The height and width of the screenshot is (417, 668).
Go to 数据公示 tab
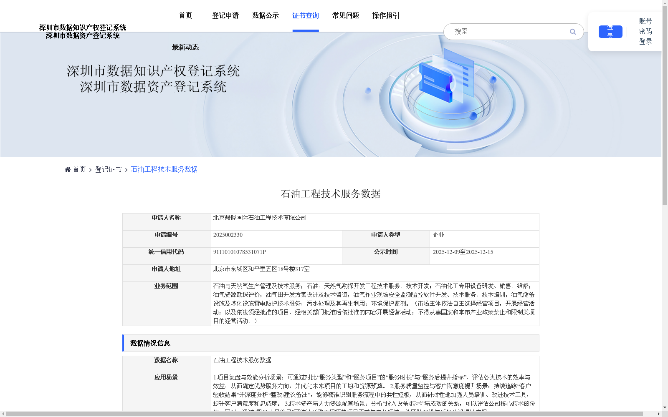point(266,15)
